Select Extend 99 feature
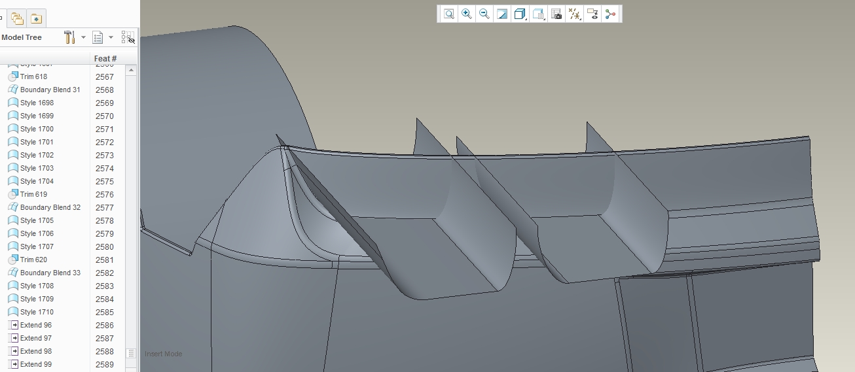This screenshot has width=855, height=372. tap(36, 364)
